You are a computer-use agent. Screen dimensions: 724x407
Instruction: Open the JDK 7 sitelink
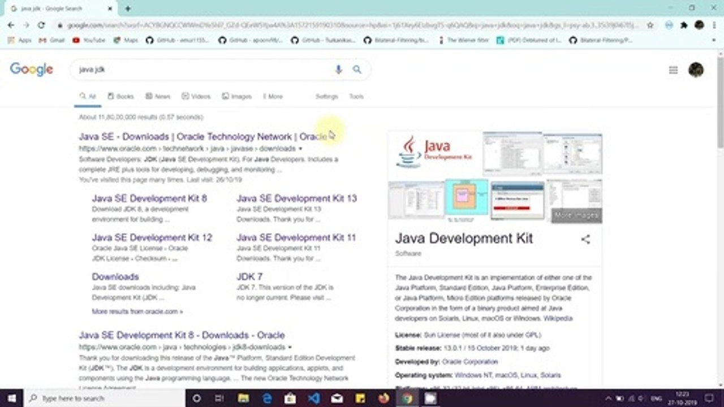[x=249, y=276]
